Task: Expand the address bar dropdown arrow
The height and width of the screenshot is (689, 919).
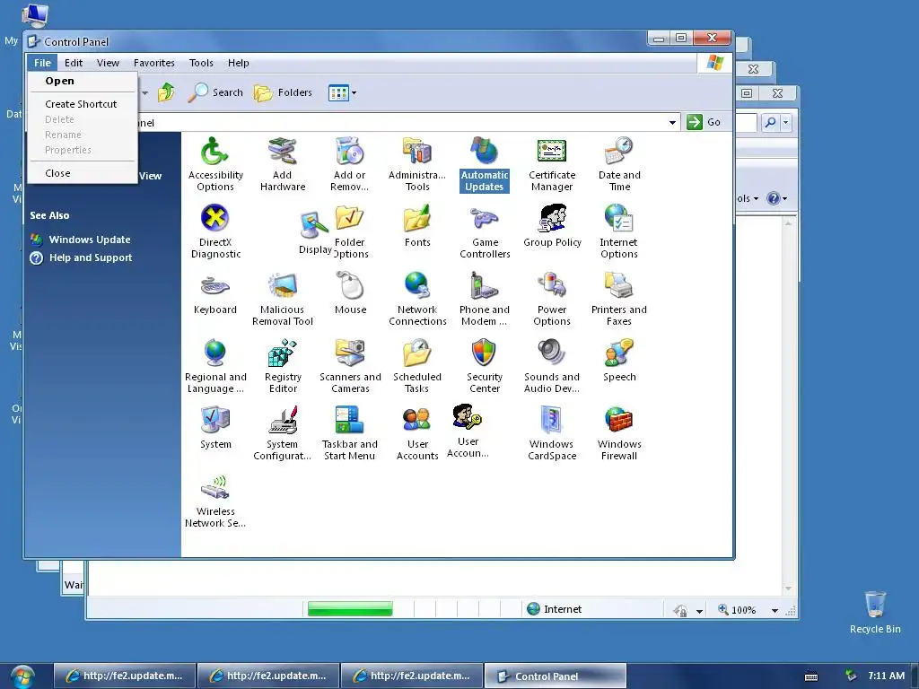Action: [x=672, y=122]
